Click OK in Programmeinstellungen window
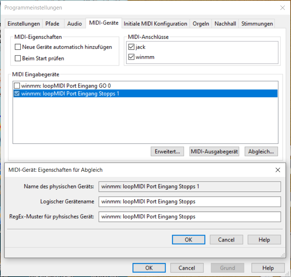Viewport: 291px width, 277px height. click(149, 268)
